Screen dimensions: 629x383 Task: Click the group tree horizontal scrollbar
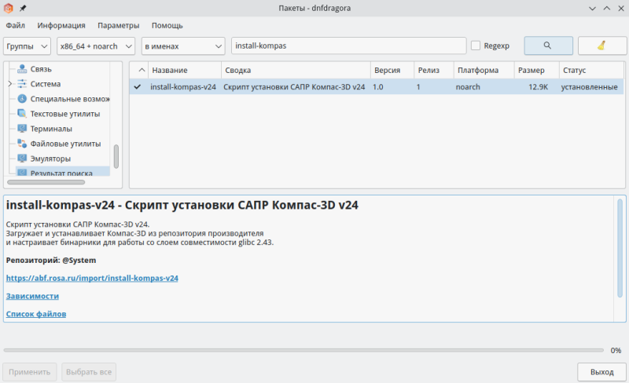46,182
